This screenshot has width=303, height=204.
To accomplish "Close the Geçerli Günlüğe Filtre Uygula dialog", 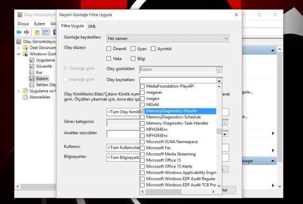I will (236, 15).
